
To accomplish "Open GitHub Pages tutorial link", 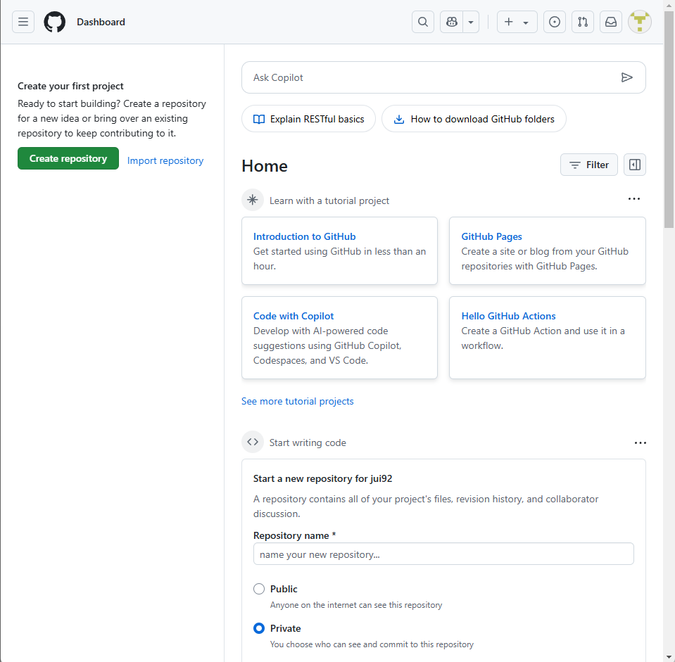I will tap(491, 236).
